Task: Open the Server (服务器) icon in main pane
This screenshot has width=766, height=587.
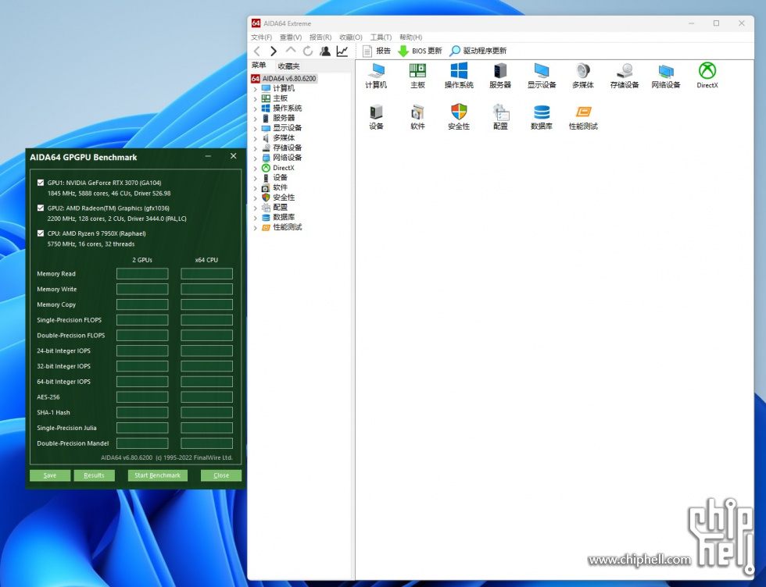Action: 500,76
